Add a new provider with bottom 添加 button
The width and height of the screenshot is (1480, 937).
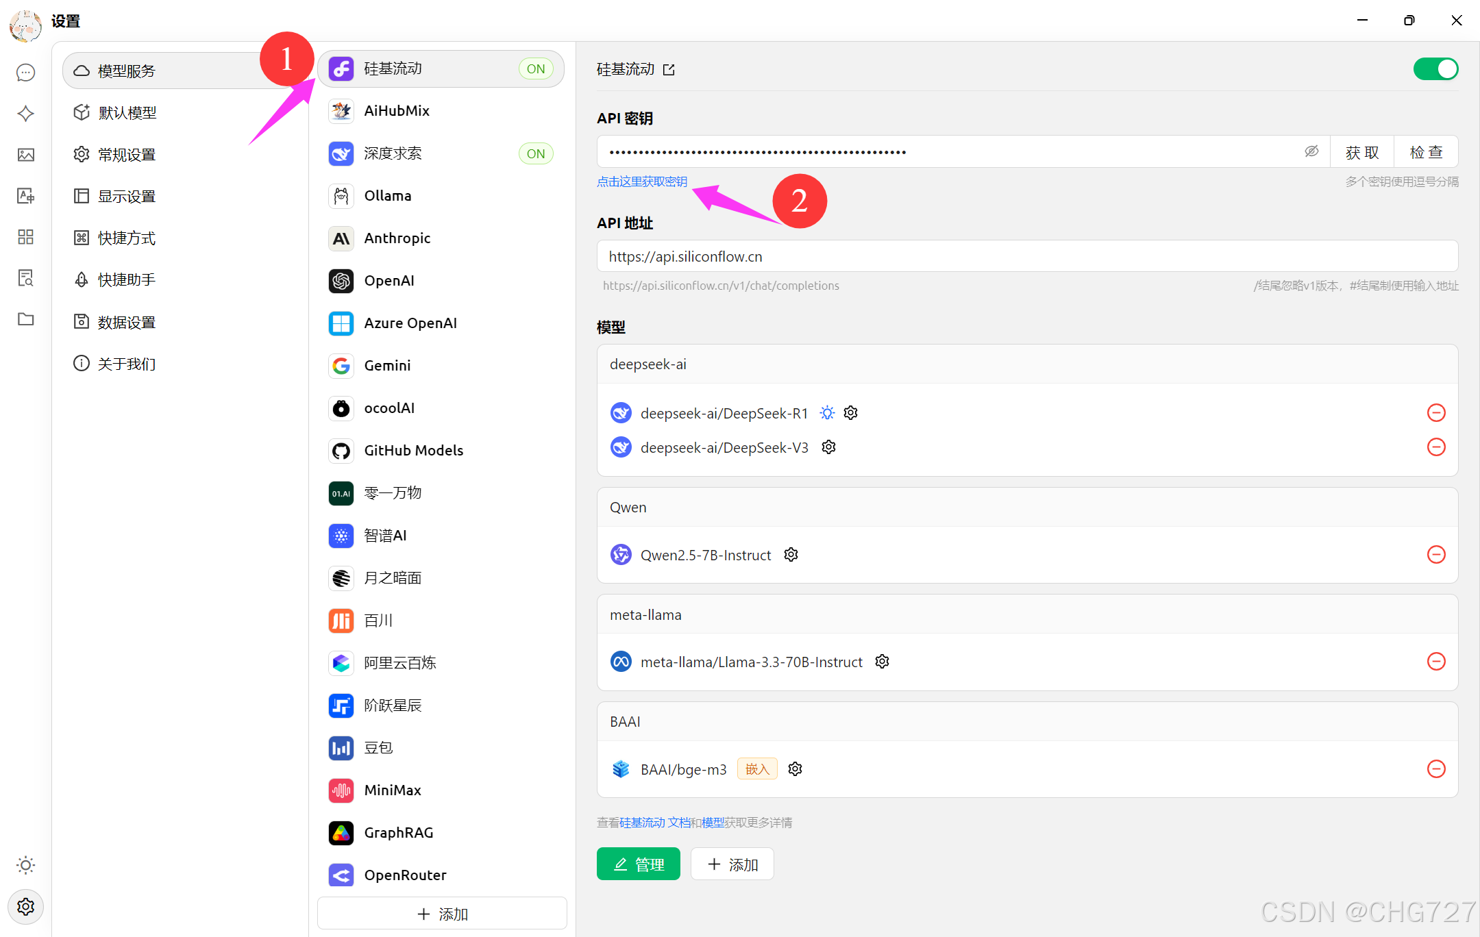tap(442, 914)
